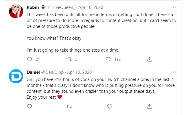Open more options on Robin's tweet
Viewport: 185px width, 115px height.
[x=173, y=7]
